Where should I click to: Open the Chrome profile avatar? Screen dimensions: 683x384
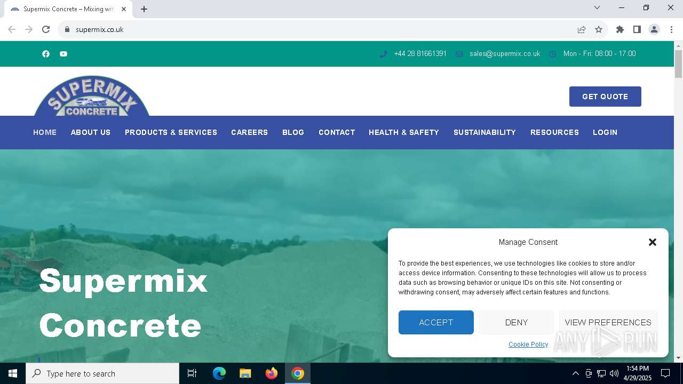(654, 29)
